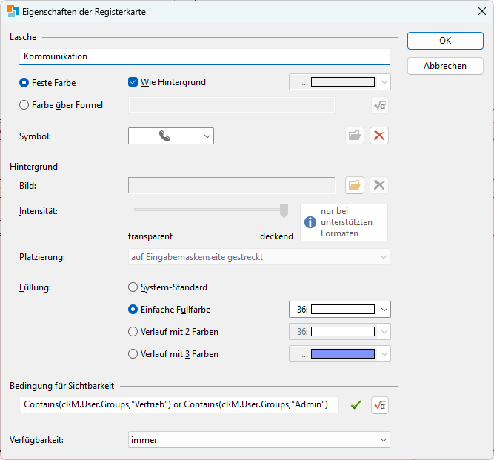Select the Farbe über Formel radio button
Image resolution: width=494 pixels, height=460 pixels.
tap(24, 105)
